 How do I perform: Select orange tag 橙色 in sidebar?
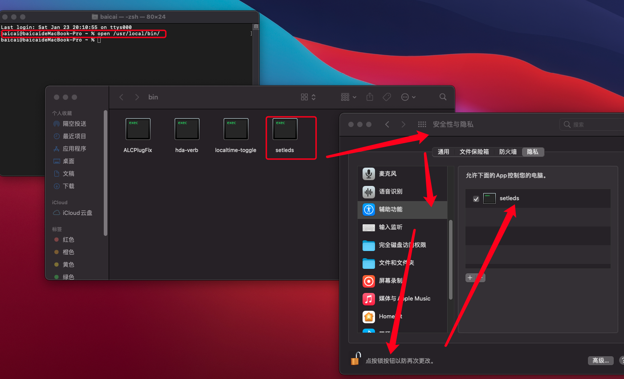coord(64,252)
